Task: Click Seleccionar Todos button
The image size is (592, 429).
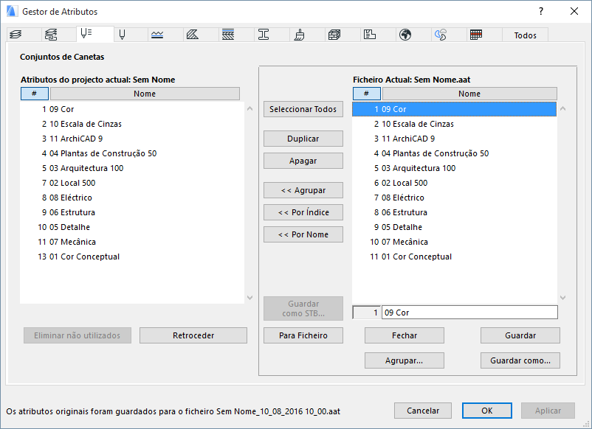Action: [303, 109]
